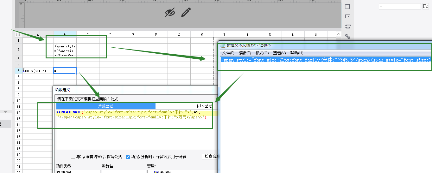432x173 pixels.
Task: Click the F(x) formula button
Action: (x=426, y=6)
